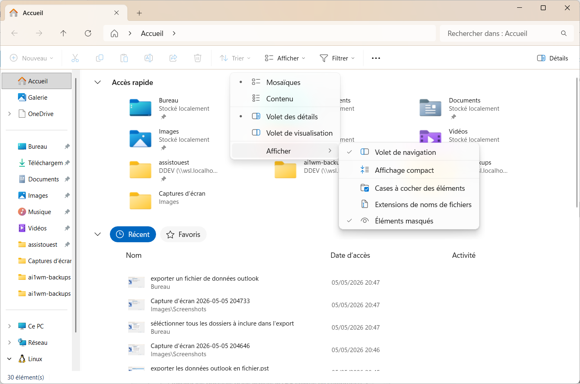Image resolution: width=580 pixels, height=384 pixels.
Task: Click the main pane vertical scrollbar
Action: (x=577, y=143)
